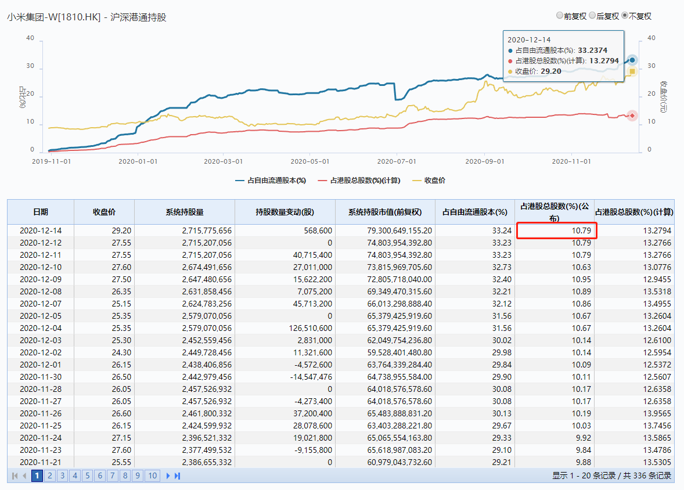Open page 5 of records

pyautogui.click(x=88, y=475)
